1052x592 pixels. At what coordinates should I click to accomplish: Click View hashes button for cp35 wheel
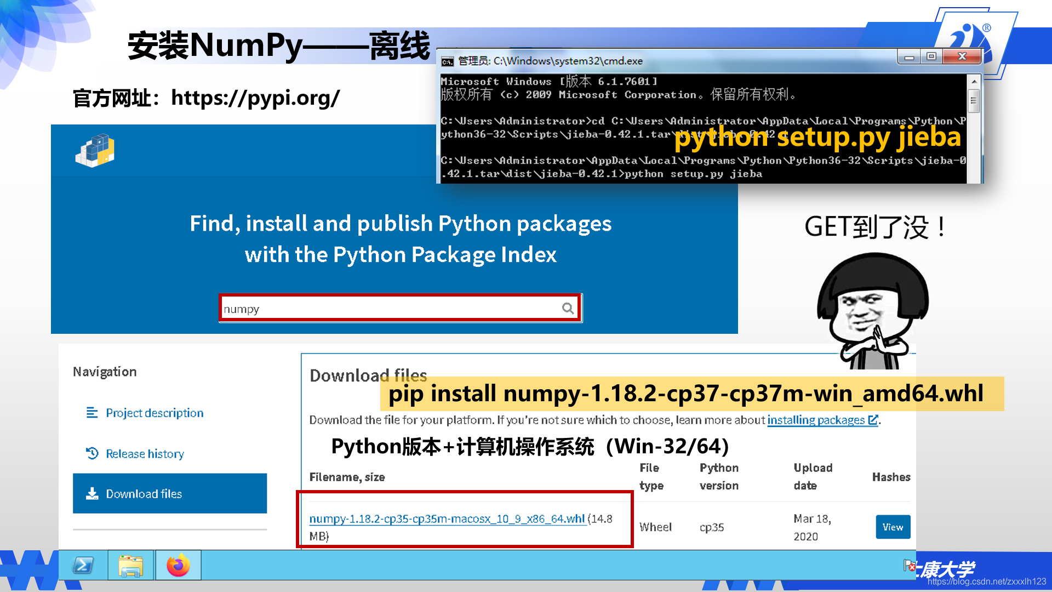[893, 527]
